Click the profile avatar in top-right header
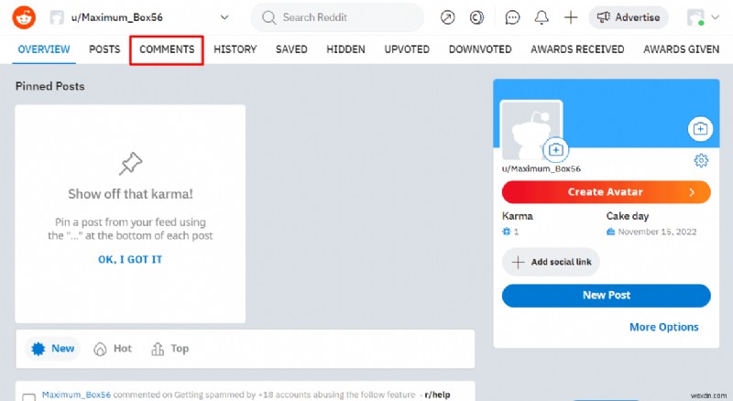This screenshot has width=733, height=401. pos(695,17)
